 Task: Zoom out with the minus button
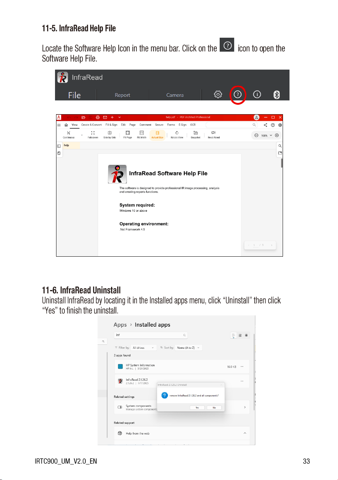point(256,135)
